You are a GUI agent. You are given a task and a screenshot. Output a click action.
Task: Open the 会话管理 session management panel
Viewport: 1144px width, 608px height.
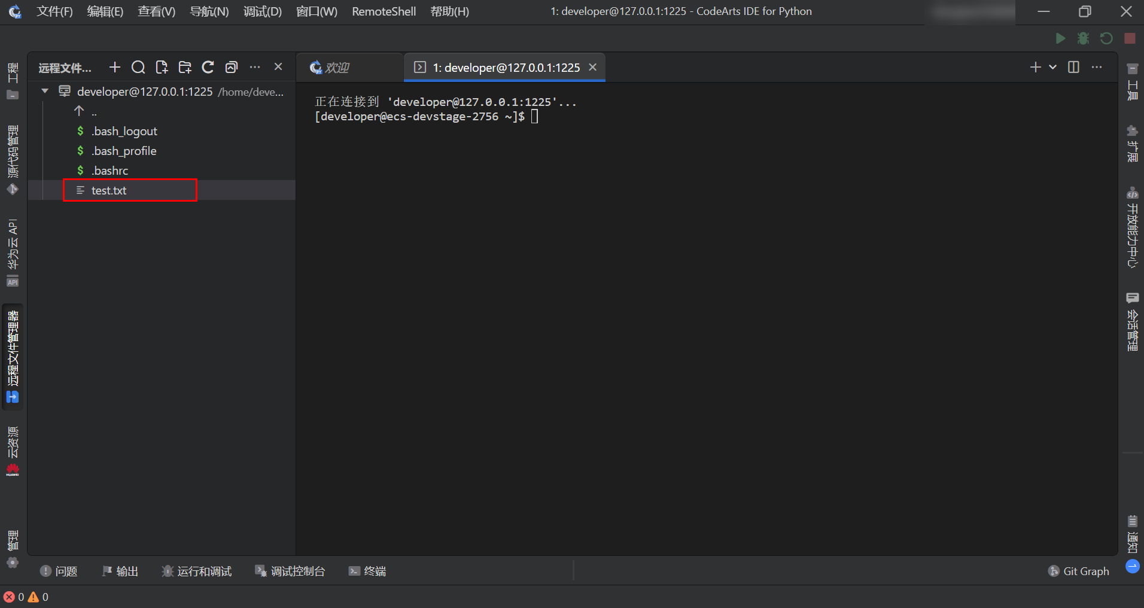point(1132,322)
